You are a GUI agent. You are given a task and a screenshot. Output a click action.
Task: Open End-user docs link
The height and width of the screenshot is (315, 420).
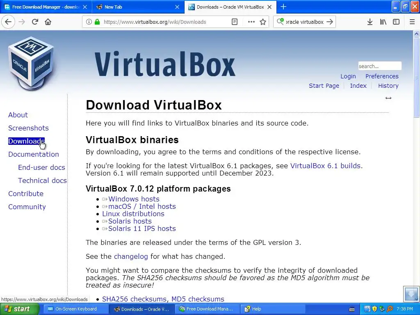coord(41,167)
